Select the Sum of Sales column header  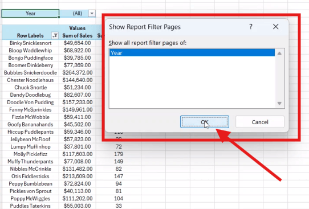tap(78, 36)
